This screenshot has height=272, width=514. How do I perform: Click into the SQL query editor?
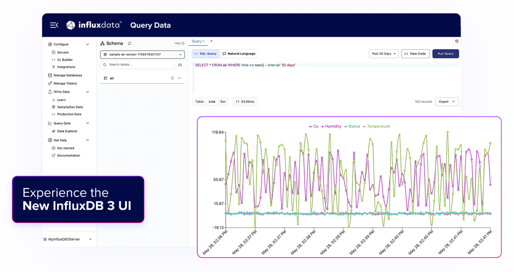point(326,78)
